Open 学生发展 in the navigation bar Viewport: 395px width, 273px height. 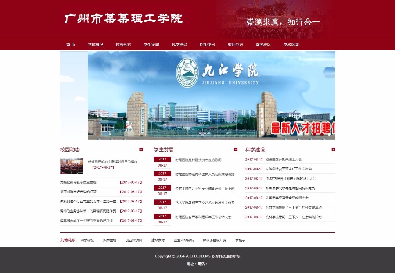pos(151,45)
